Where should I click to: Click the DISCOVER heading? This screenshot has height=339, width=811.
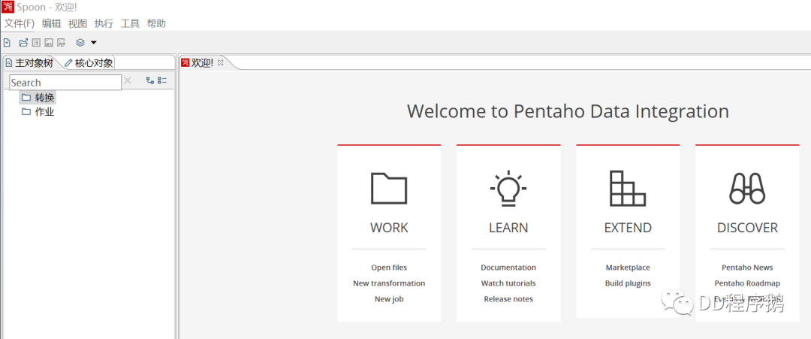[x=747, y=228]
